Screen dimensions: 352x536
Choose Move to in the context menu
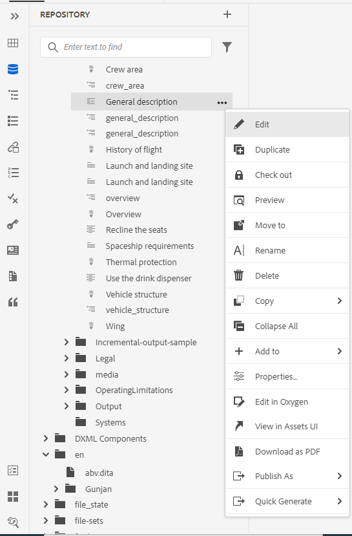coord(287,225)
